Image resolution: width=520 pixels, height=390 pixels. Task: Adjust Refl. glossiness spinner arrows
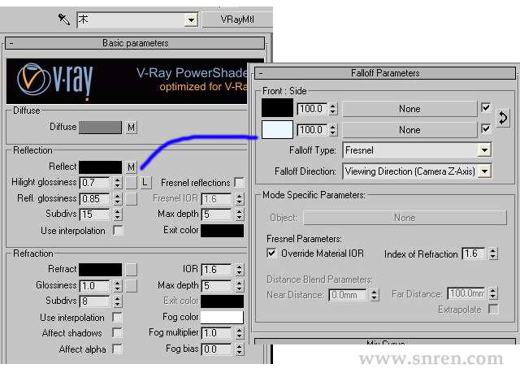coord(117,199)
